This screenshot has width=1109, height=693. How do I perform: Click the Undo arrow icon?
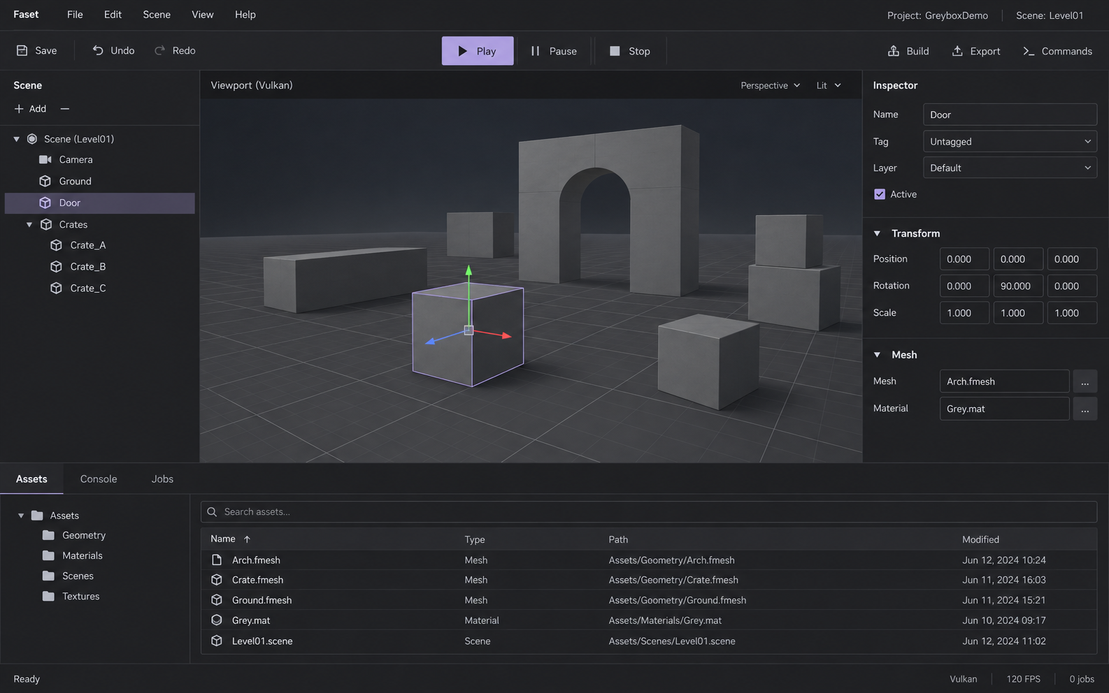(x=98, y=50)
